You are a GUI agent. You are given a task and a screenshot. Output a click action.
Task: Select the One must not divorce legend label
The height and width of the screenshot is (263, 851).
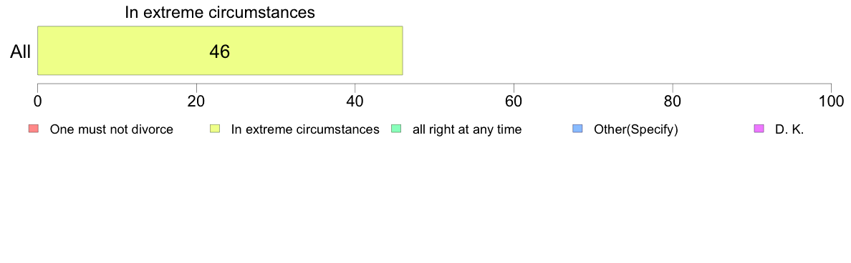[x=111, y=129]
